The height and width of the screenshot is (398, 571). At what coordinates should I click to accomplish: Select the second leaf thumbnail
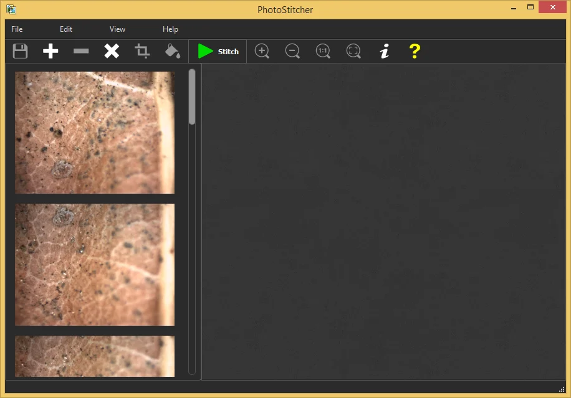(95, 265)
